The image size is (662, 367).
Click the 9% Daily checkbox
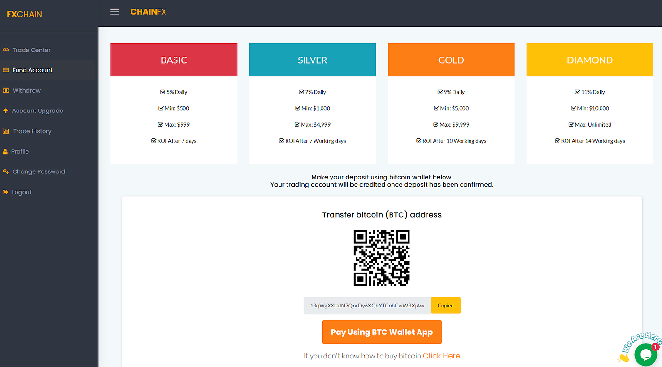(440, 92)
